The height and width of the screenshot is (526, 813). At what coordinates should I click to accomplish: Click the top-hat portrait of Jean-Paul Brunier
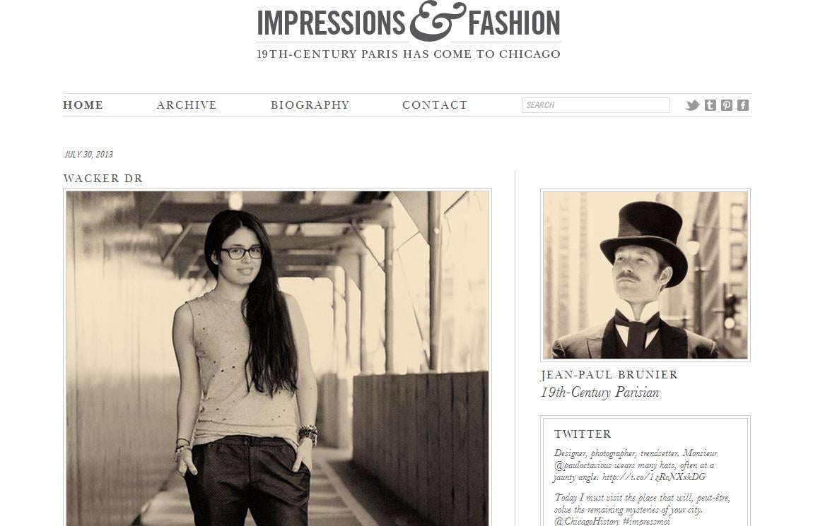coord(645,275)
